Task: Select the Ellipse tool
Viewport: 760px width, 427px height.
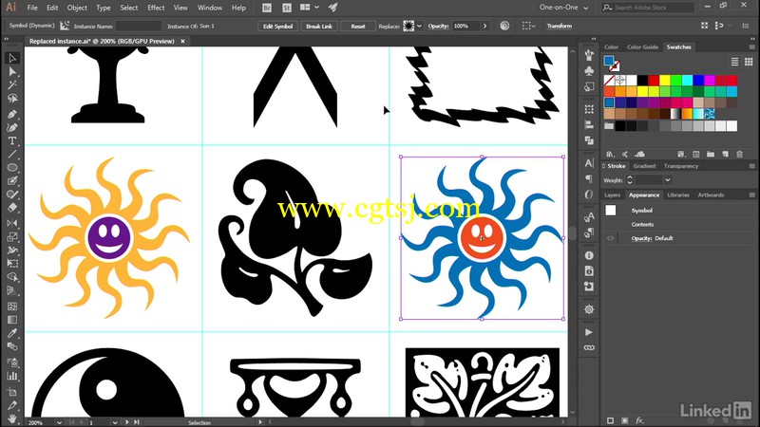Action: coord(12,168)
